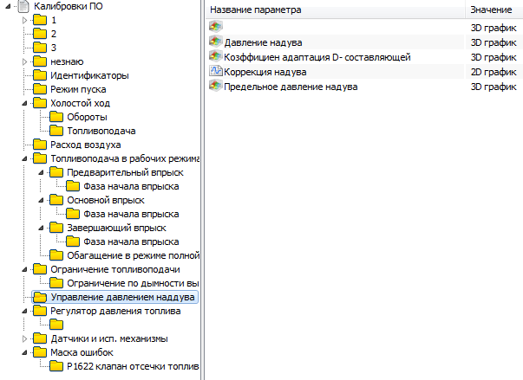Click the 3D graph icon beside Давление надува
The height and width of the screenshot is (380, 523).
point(216,42)
